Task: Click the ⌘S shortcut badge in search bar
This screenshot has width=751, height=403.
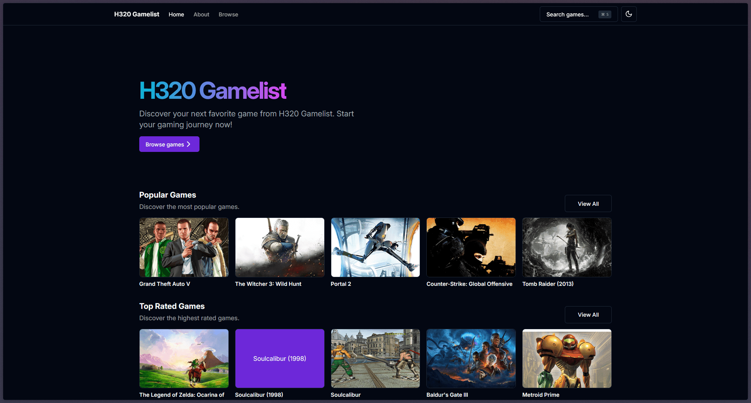Action: tap(604, 14)
